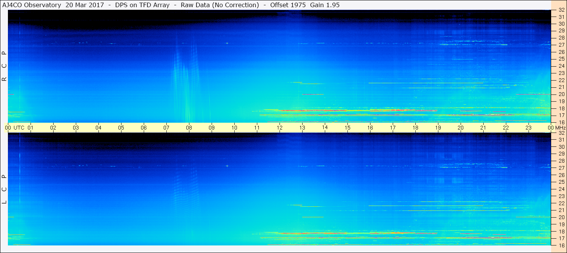Click the 17 frequency label on RCP scale

click(561, 115)
